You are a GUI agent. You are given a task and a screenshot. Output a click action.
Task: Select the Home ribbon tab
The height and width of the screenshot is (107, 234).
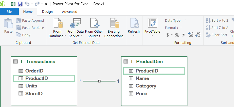tap(28, 12)
